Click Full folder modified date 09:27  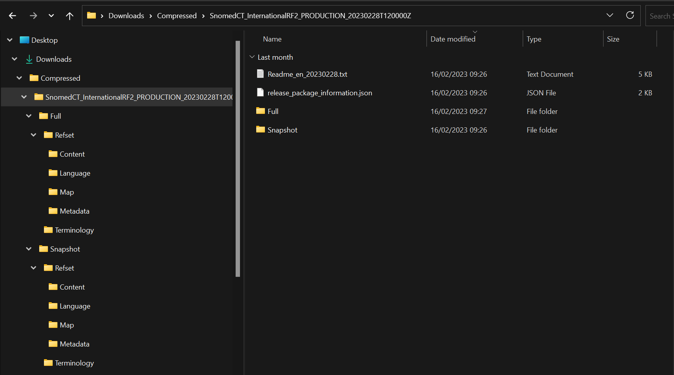click(x=459, y=112)
